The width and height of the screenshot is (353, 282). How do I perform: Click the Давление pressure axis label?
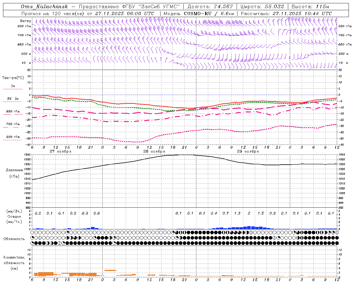point(14,170)
